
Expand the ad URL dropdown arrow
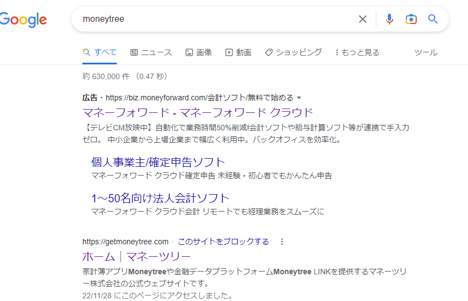click(x=299, y=98)
